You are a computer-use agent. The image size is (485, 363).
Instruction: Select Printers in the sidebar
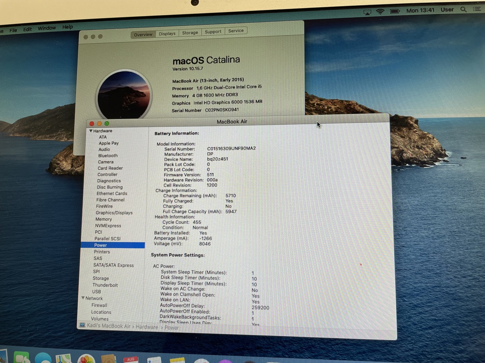point(102,252)
